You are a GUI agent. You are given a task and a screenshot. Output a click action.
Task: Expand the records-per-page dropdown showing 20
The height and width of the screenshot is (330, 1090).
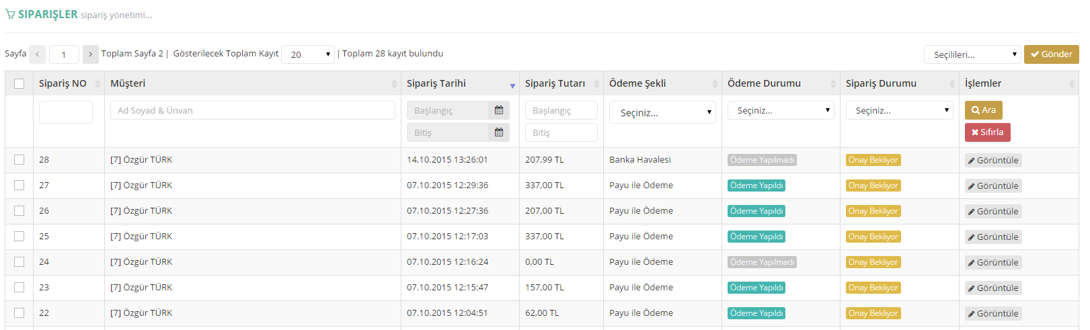click(x=308, y=54)
